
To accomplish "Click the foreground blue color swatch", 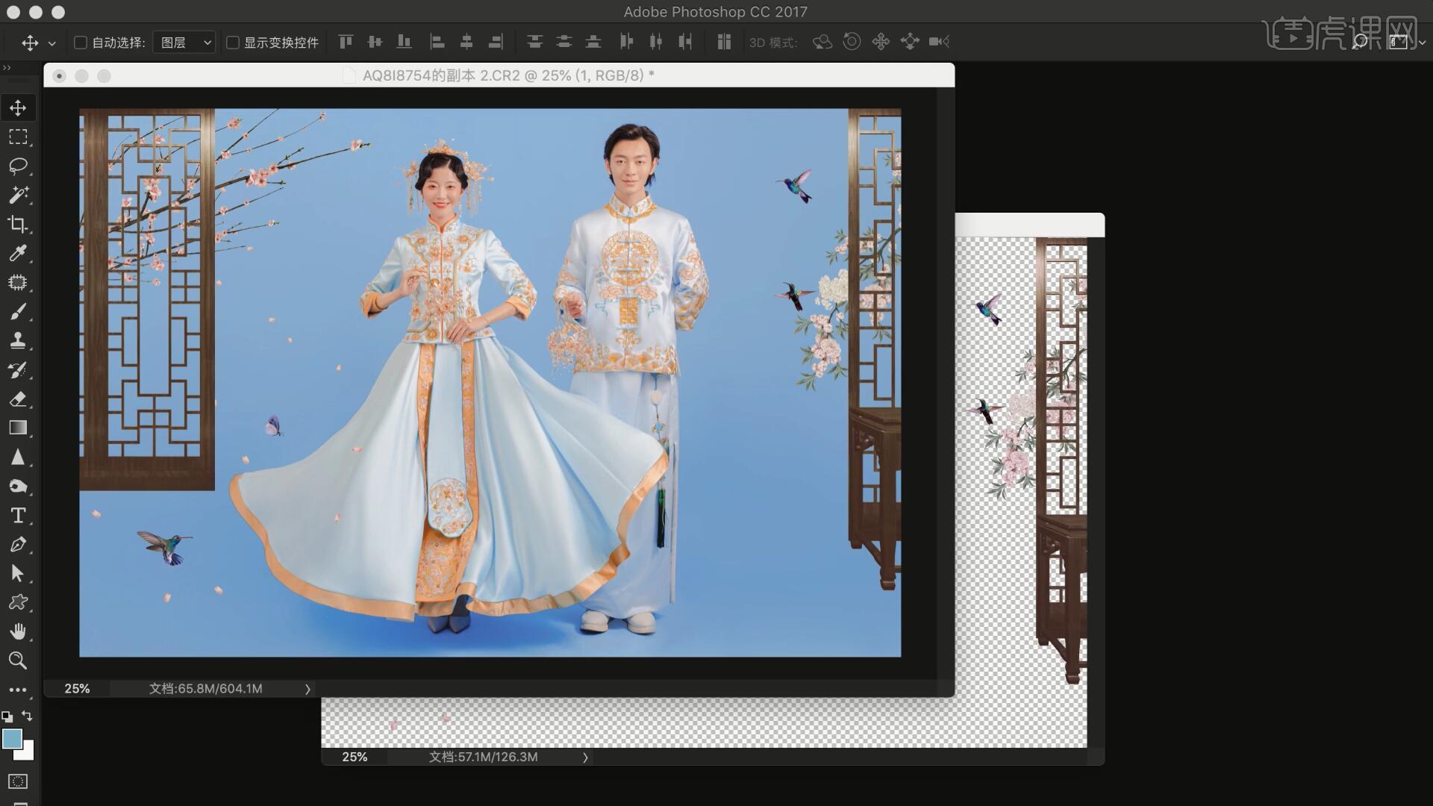I will tap(11, 739).
